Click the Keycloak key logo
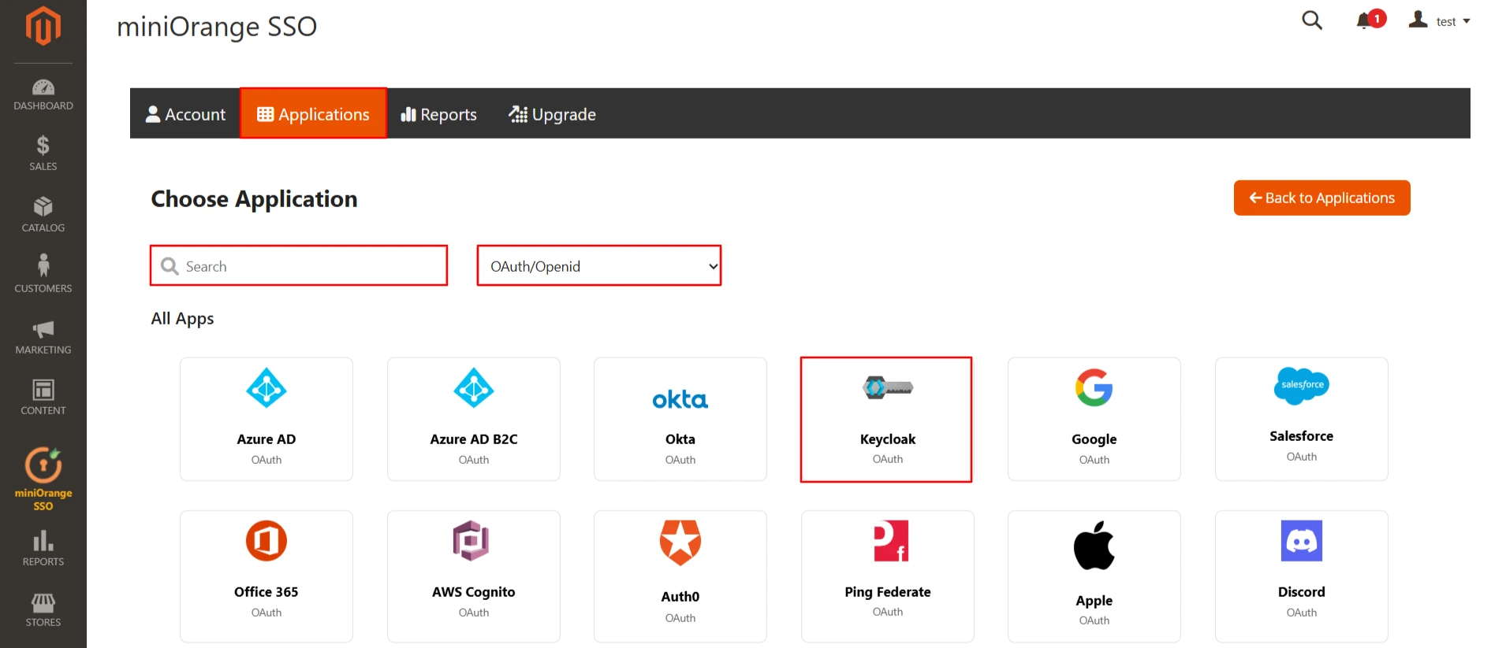 point(888,387)
